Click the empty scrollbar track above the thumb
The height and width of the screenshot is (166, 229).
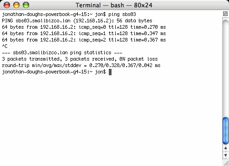click(225, 68)
